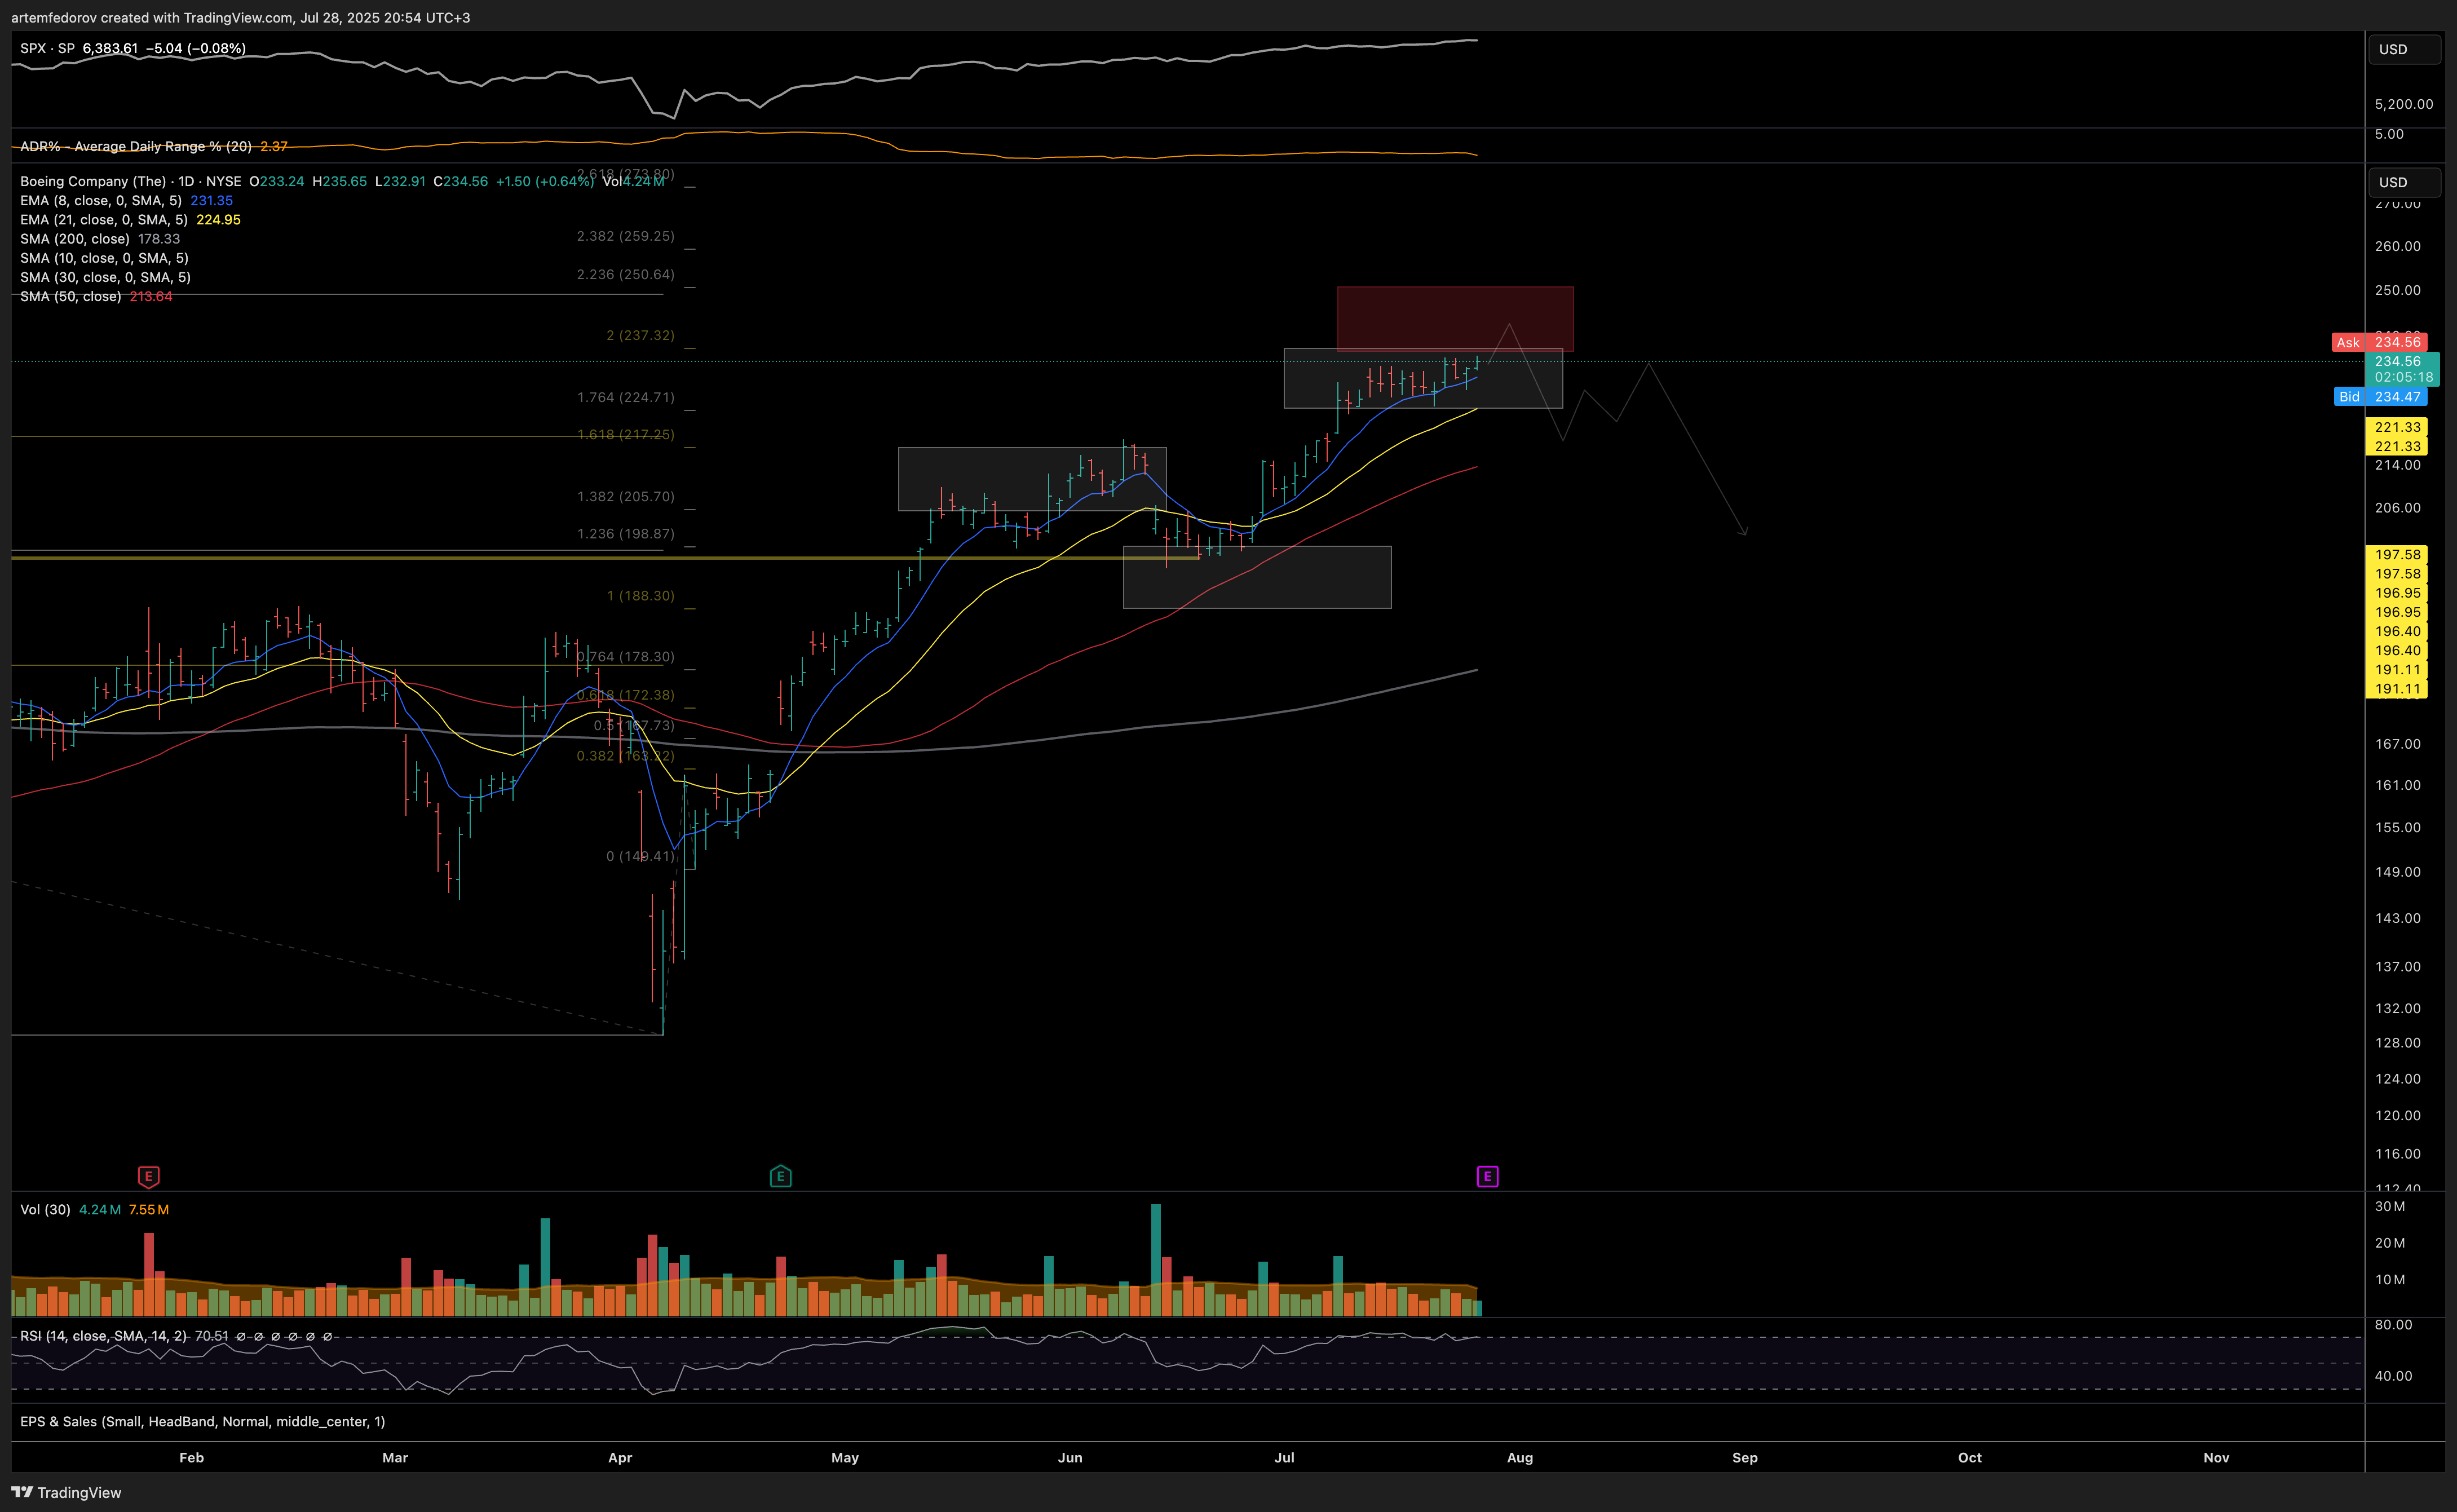
Task: Click the EMA 21 value 224.95
Action: click(218, 219)
